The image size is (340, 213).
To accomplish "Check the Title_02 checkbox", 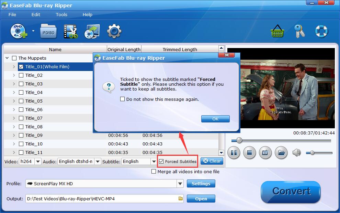I will point(21,75).
